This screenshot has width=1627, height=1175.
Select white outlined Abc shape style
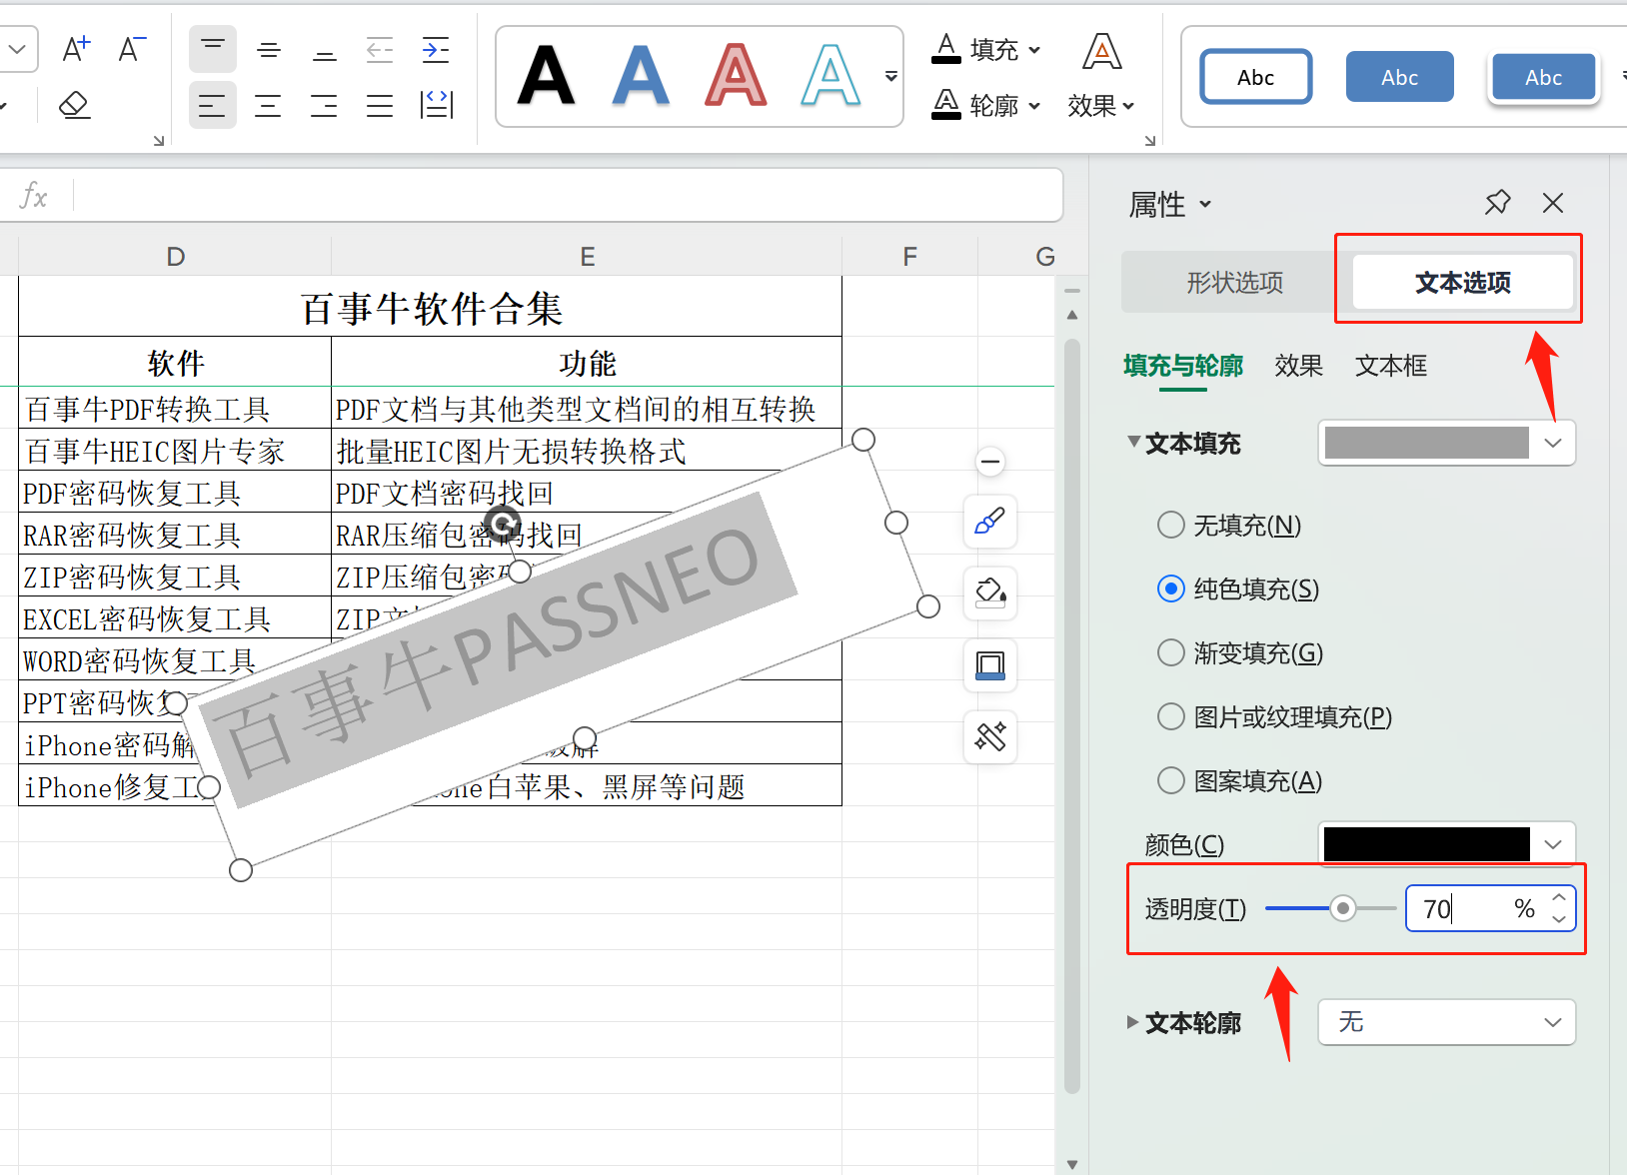1256,77
